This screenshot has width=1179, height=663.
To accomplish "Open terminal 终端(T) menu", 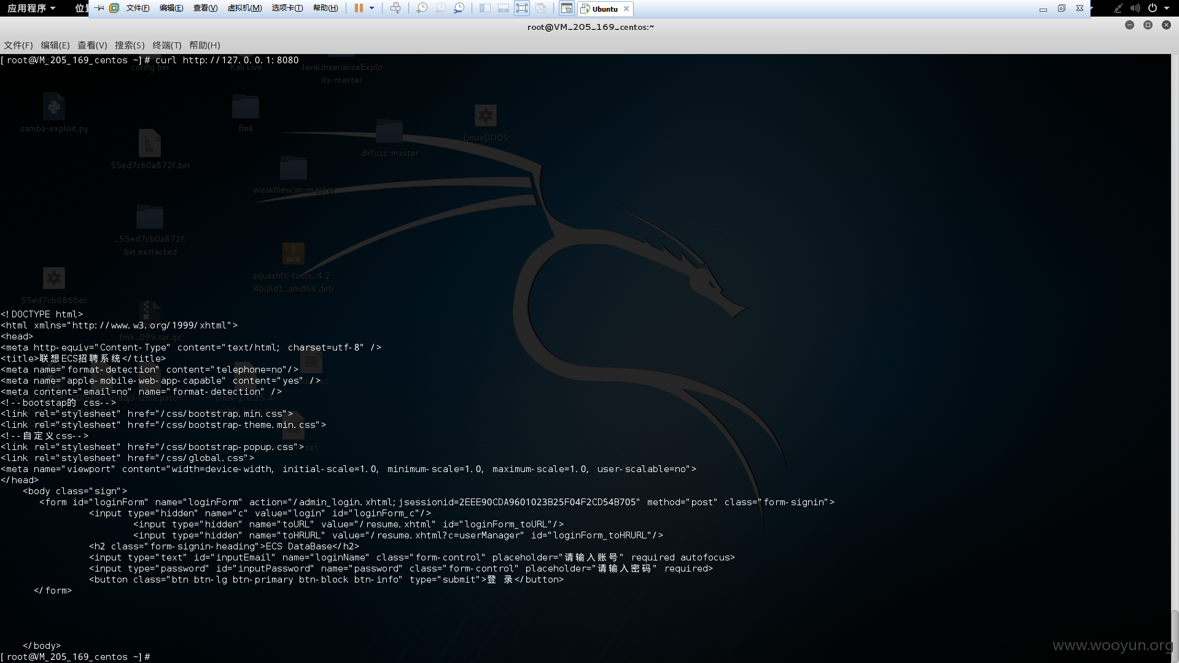I will pyautogui.click(x=167, y=45).
